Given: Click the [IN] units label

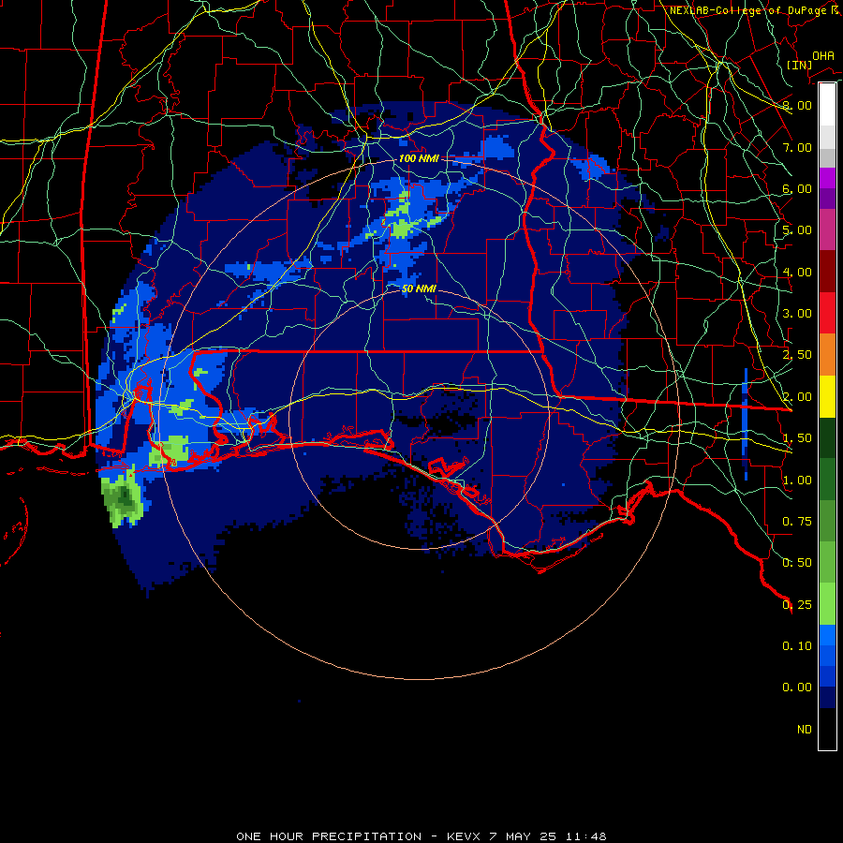Looking at the screenshot, I should click(799, 65).
